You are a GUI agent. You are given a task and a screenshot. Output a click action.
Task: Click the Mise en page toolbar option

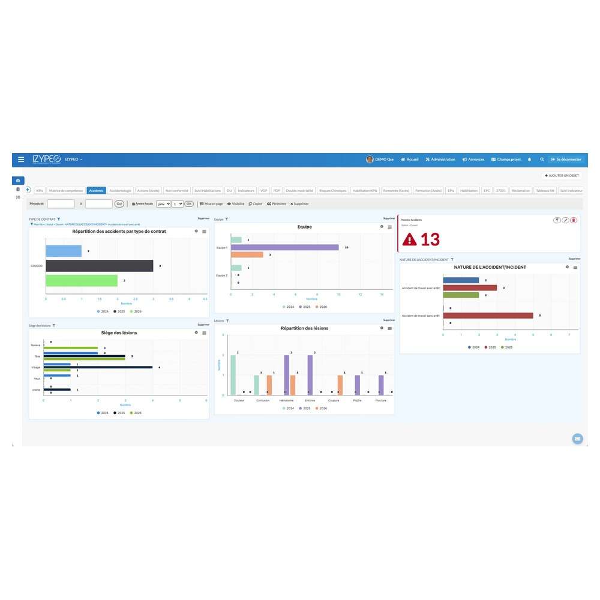click(212, 204)
